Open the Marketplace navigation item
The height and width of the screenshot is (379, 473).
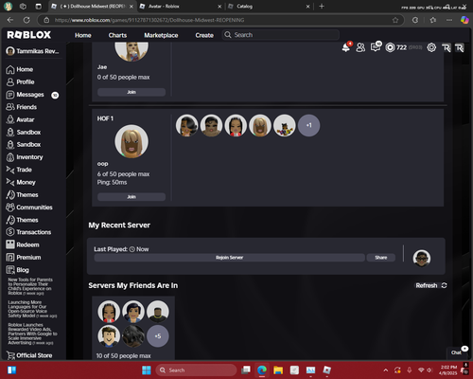(161, 35)
